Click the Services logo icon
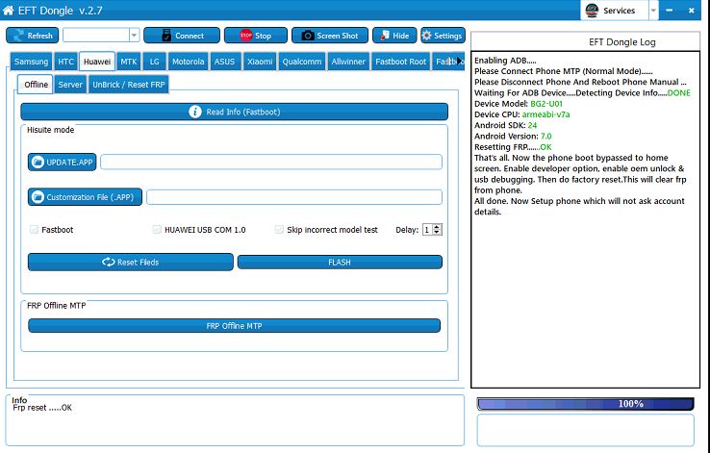The height and width of the screenshot is (453, 710). pos(592,11)
